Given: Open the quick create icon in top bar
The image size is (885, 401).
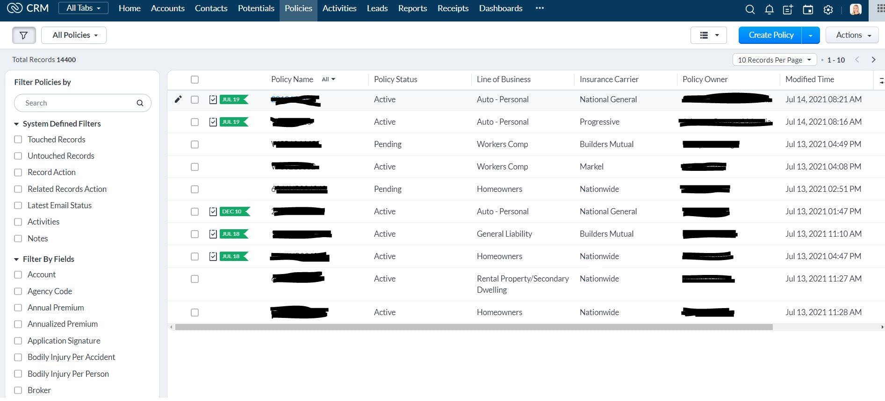Looking at the screenshot, I should (x=788, y=9).
